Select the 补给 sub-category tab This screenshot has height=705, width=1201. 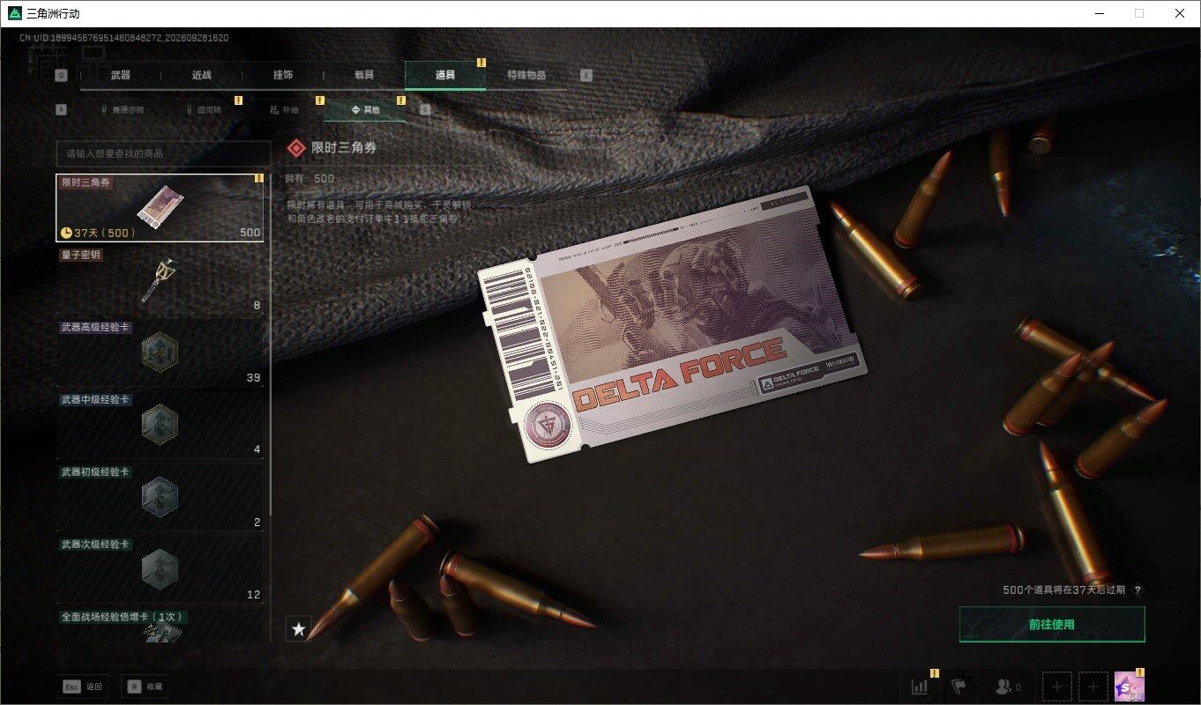pyautogui.click(x=284, y=110)
